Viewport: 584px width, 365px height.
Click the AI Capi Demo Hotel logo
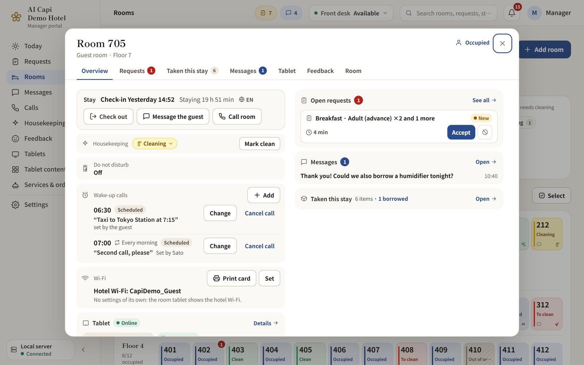(x=16, y=17)
